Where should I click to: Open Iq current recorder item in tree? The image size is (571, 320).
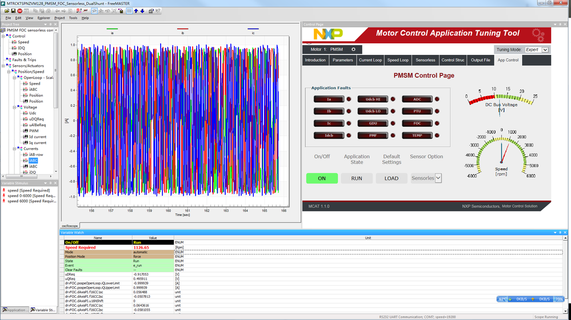coord(38,143)
